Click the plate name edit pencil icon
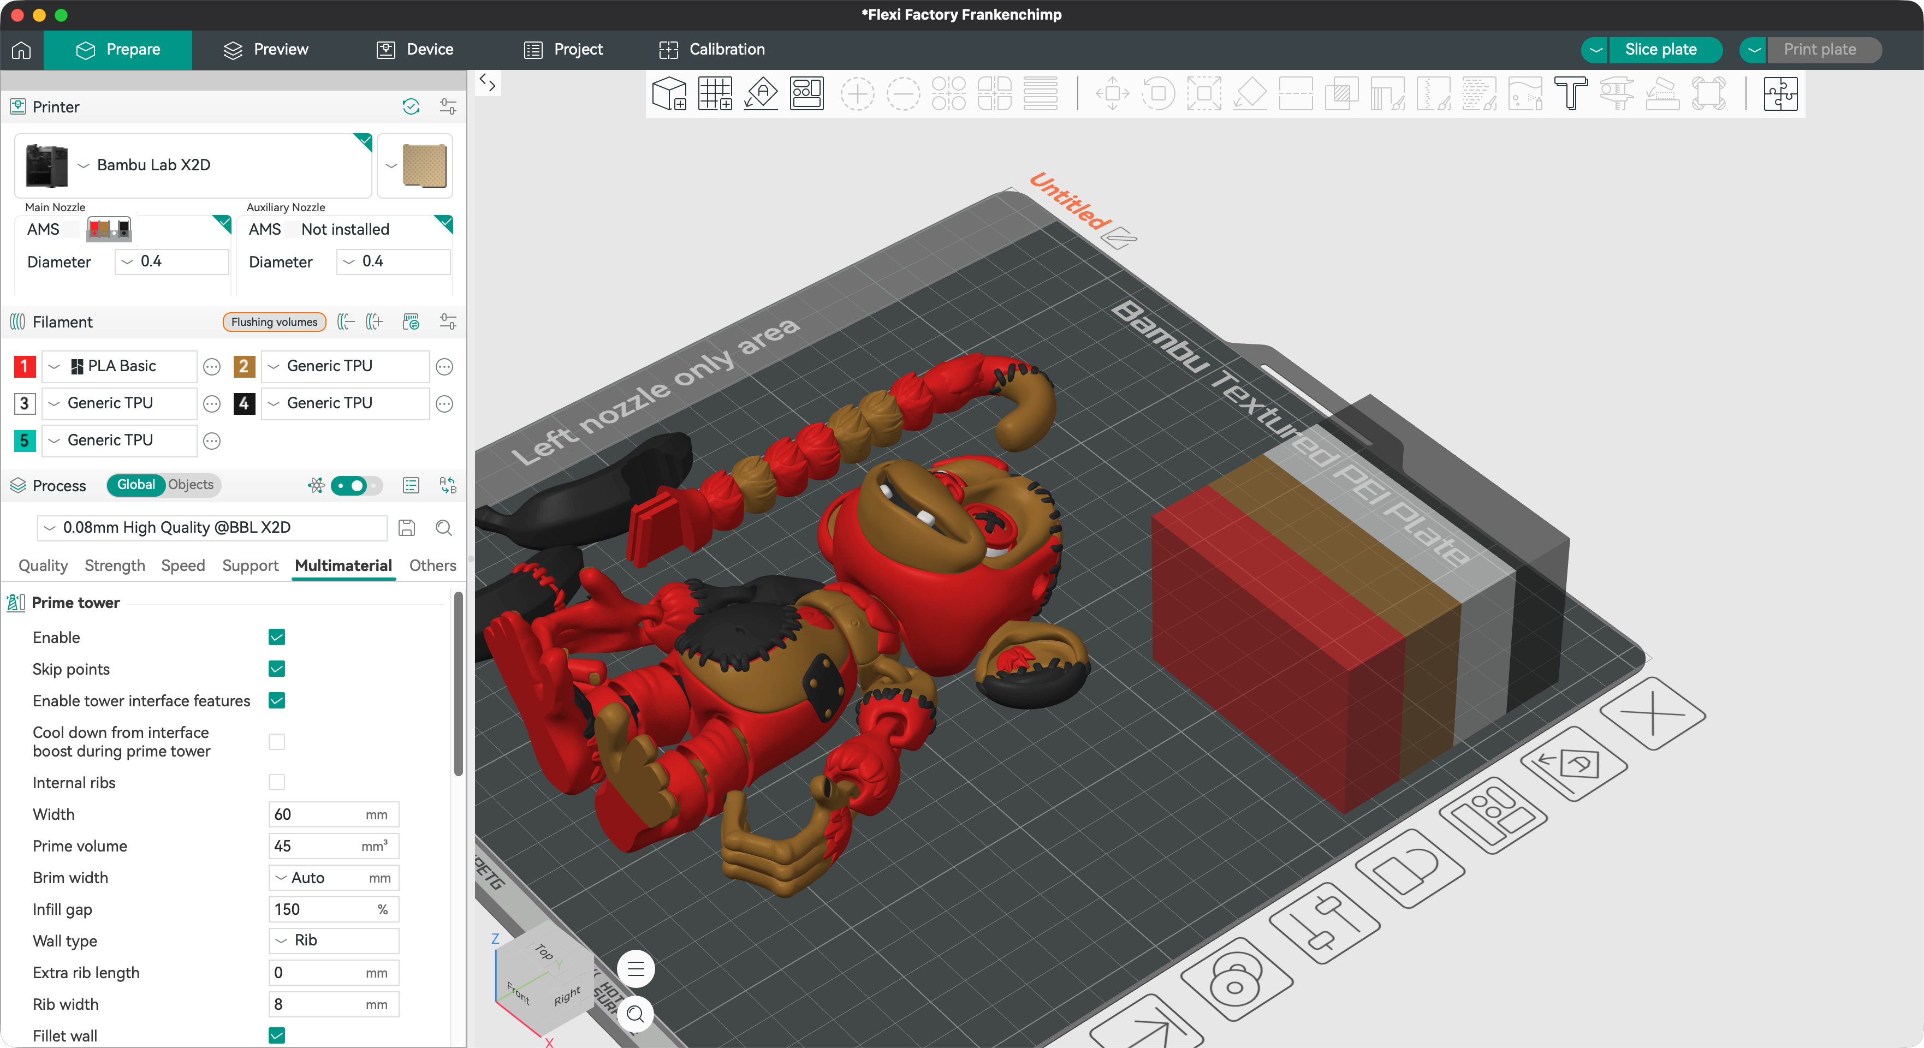Viewport: 1924px width, 1048px height. click(1120, 239)
